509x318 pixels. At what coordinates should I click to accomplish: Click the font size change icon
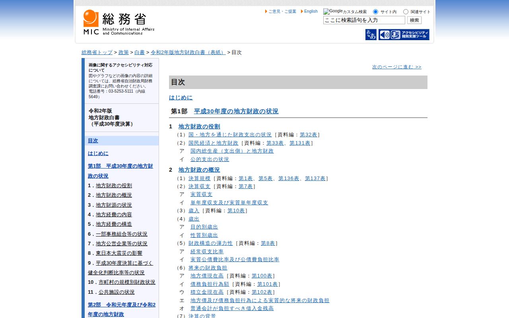(x=371, y=35)
